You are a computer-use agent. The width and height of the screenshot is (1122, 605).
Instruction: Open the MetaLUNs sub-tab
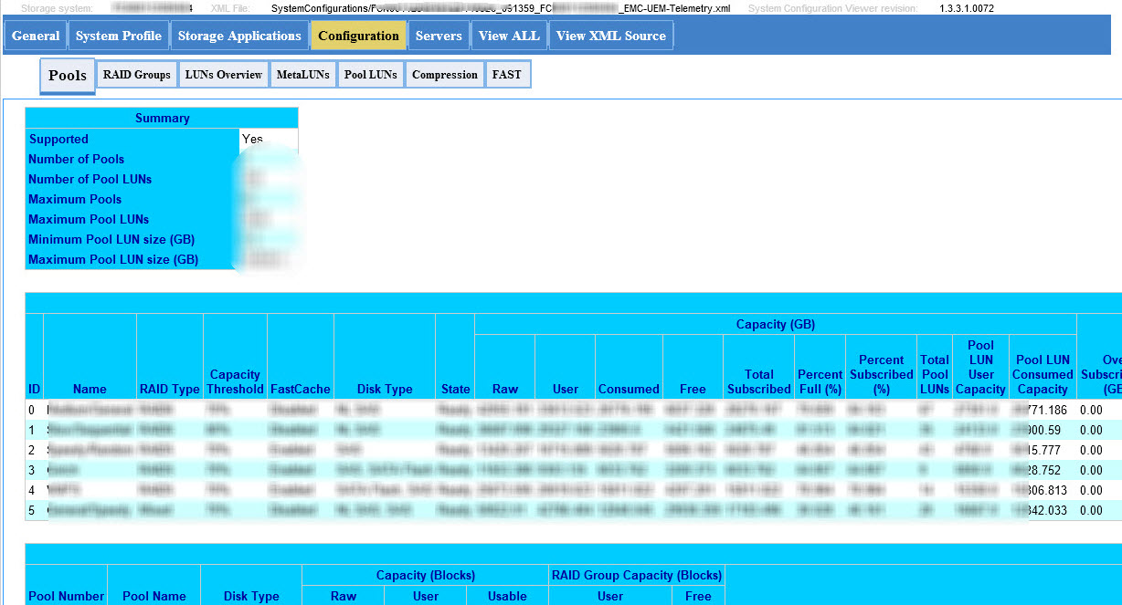point(302,75)
